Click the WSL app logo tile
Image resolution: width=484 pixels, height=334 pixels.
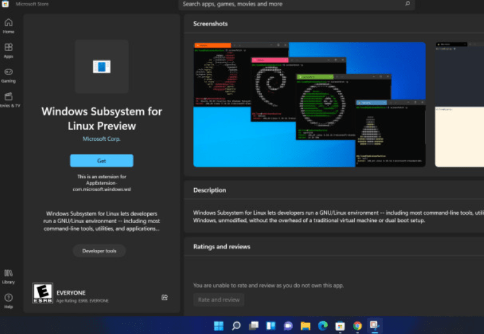tap(101, 66)
